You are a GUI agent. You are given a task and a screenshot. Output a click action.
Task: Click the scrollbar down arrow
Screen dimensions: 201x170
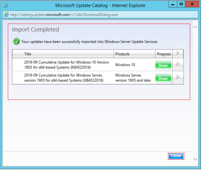[x=196, y=159]
